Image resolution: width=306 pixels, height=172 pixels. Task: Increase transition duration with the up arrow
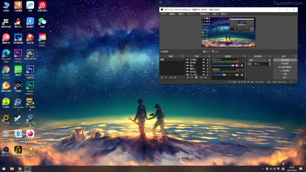270,63
